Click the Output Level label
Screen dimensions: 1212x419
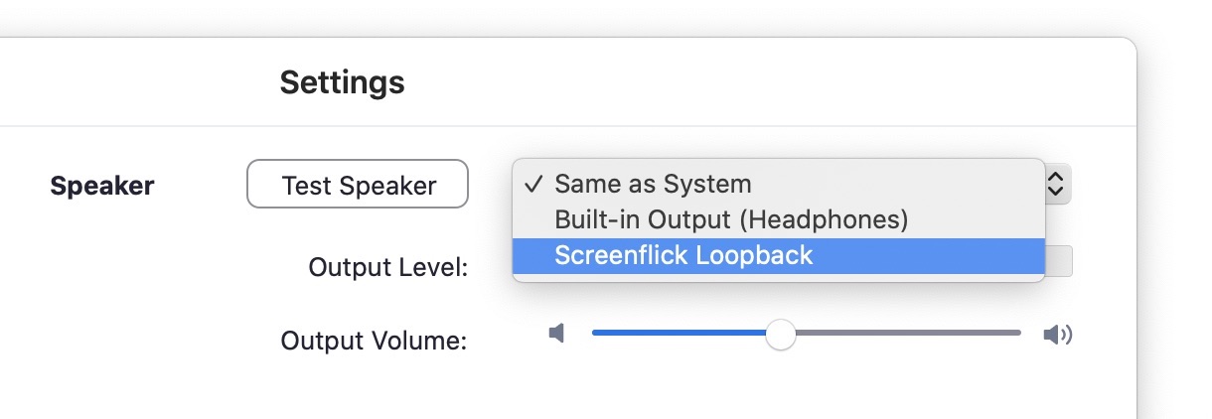click(388, 267)
